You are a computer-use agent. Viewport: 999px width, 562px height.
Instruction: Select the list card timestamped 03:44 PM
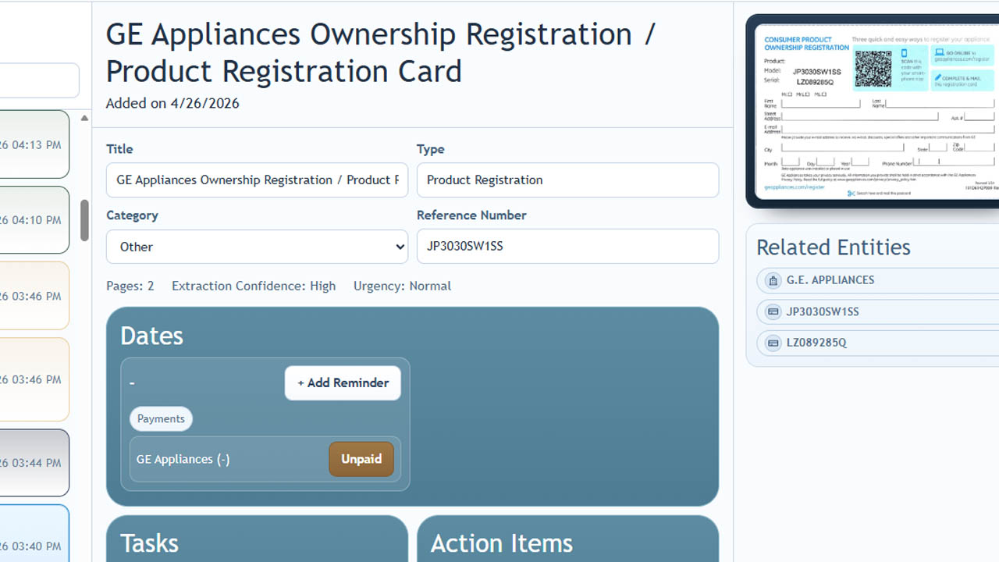(x=34, y=463)
